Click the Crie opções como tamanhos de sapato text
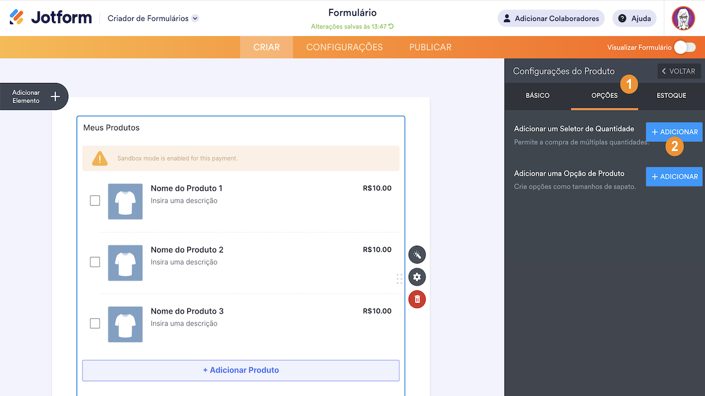 (x=575, y=186)
